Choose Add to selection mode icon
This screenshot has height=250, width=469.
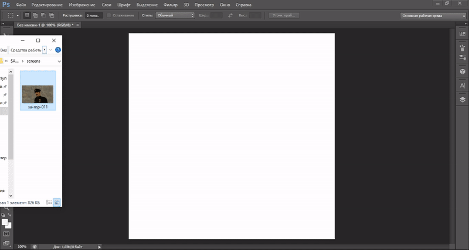tap(36, 15)
